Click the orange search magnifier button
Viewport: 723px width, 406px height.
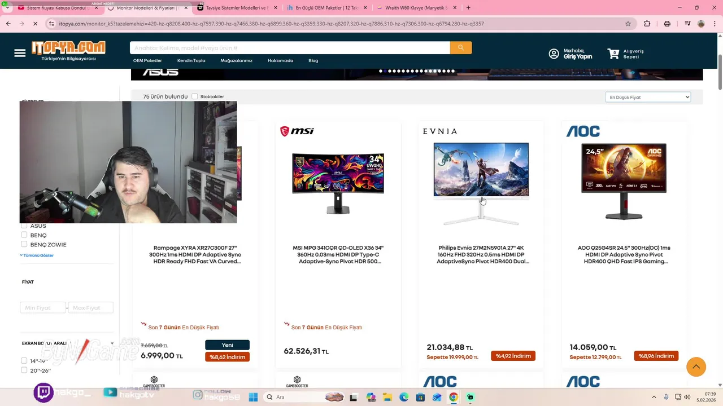(461, 48)
